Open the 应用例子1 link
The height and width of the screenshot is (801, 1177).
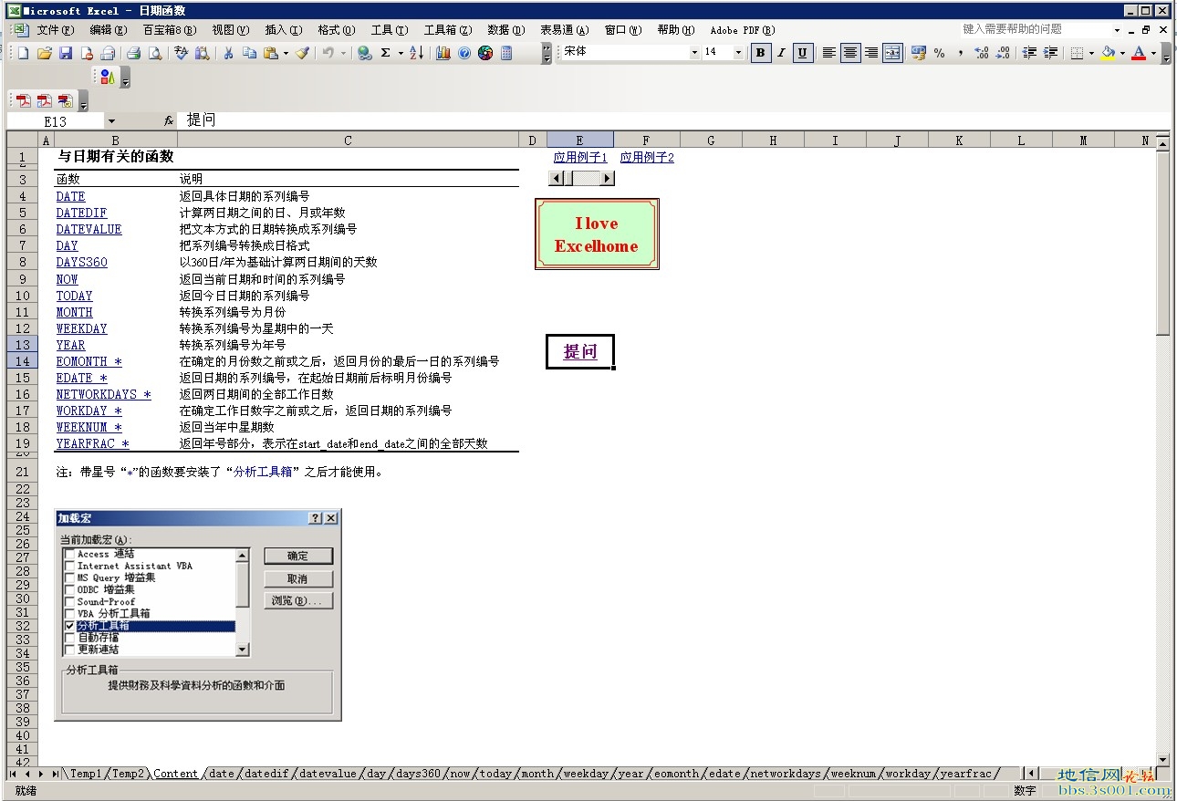tap(580, 157)
